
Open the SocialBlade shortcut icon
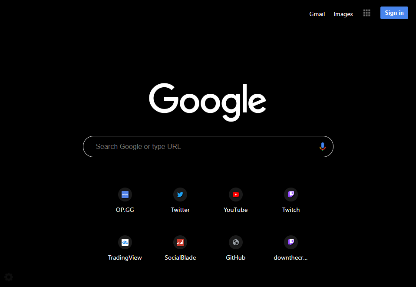tap(180, 242)
